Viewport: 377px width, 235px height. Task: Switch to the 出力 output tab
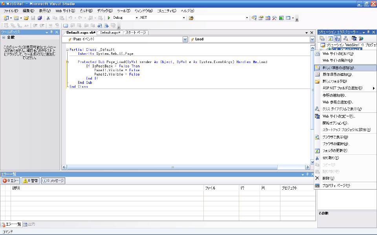(29, 224)
